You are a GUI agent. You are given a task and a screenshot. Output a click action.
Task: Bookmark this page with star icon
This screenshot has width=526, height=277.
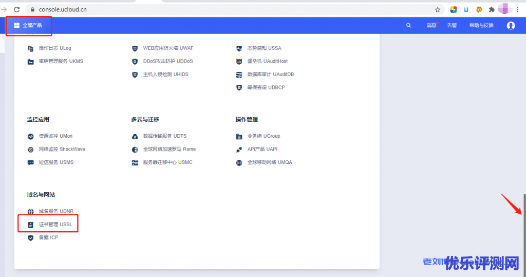[x=438, y=9]
